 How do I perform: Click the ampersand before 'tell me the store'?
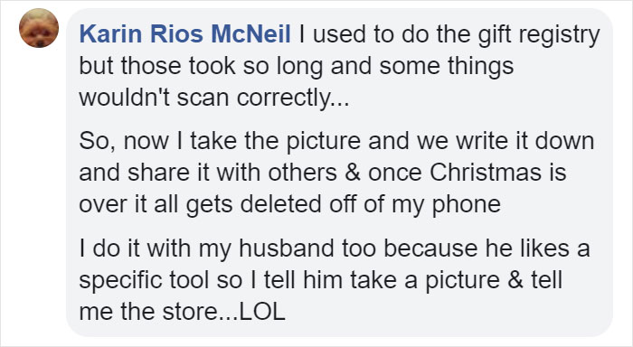point(515,280)
